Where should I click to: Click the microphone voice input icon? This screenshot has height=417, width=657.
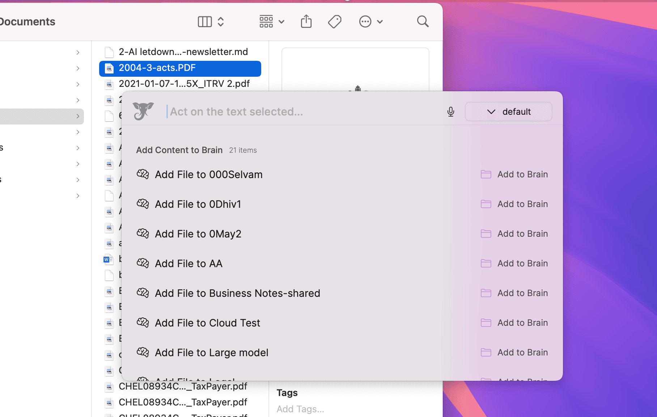450,111
